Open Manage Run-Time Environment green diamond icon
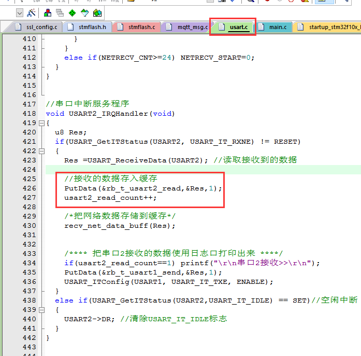 tap(73, 13)
